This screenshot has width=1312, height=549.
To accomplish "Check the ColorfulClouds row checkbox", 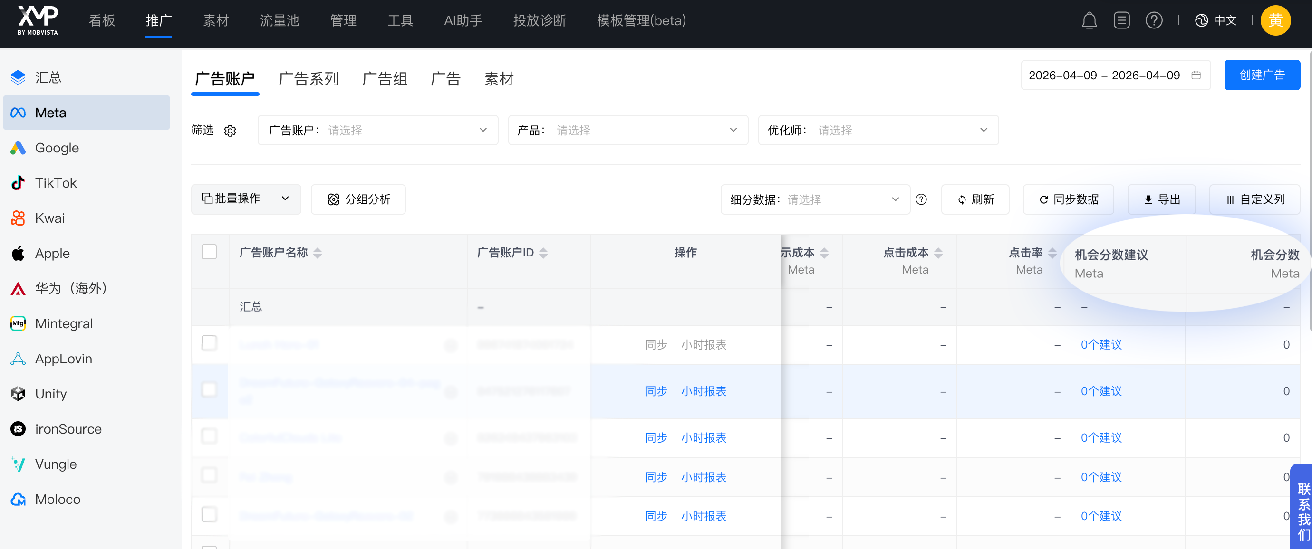I will tap(209, 435).
